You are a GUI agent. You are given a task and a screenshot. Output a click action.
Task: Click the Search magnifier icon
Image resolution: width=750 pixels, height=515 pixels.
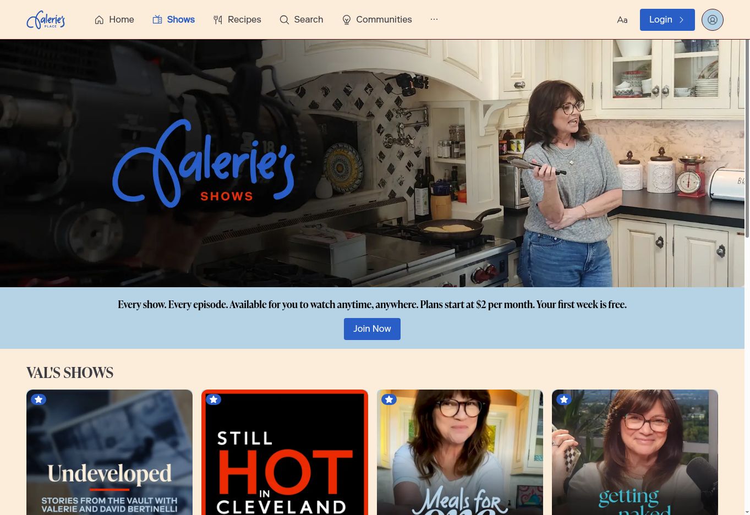point(284,20)
